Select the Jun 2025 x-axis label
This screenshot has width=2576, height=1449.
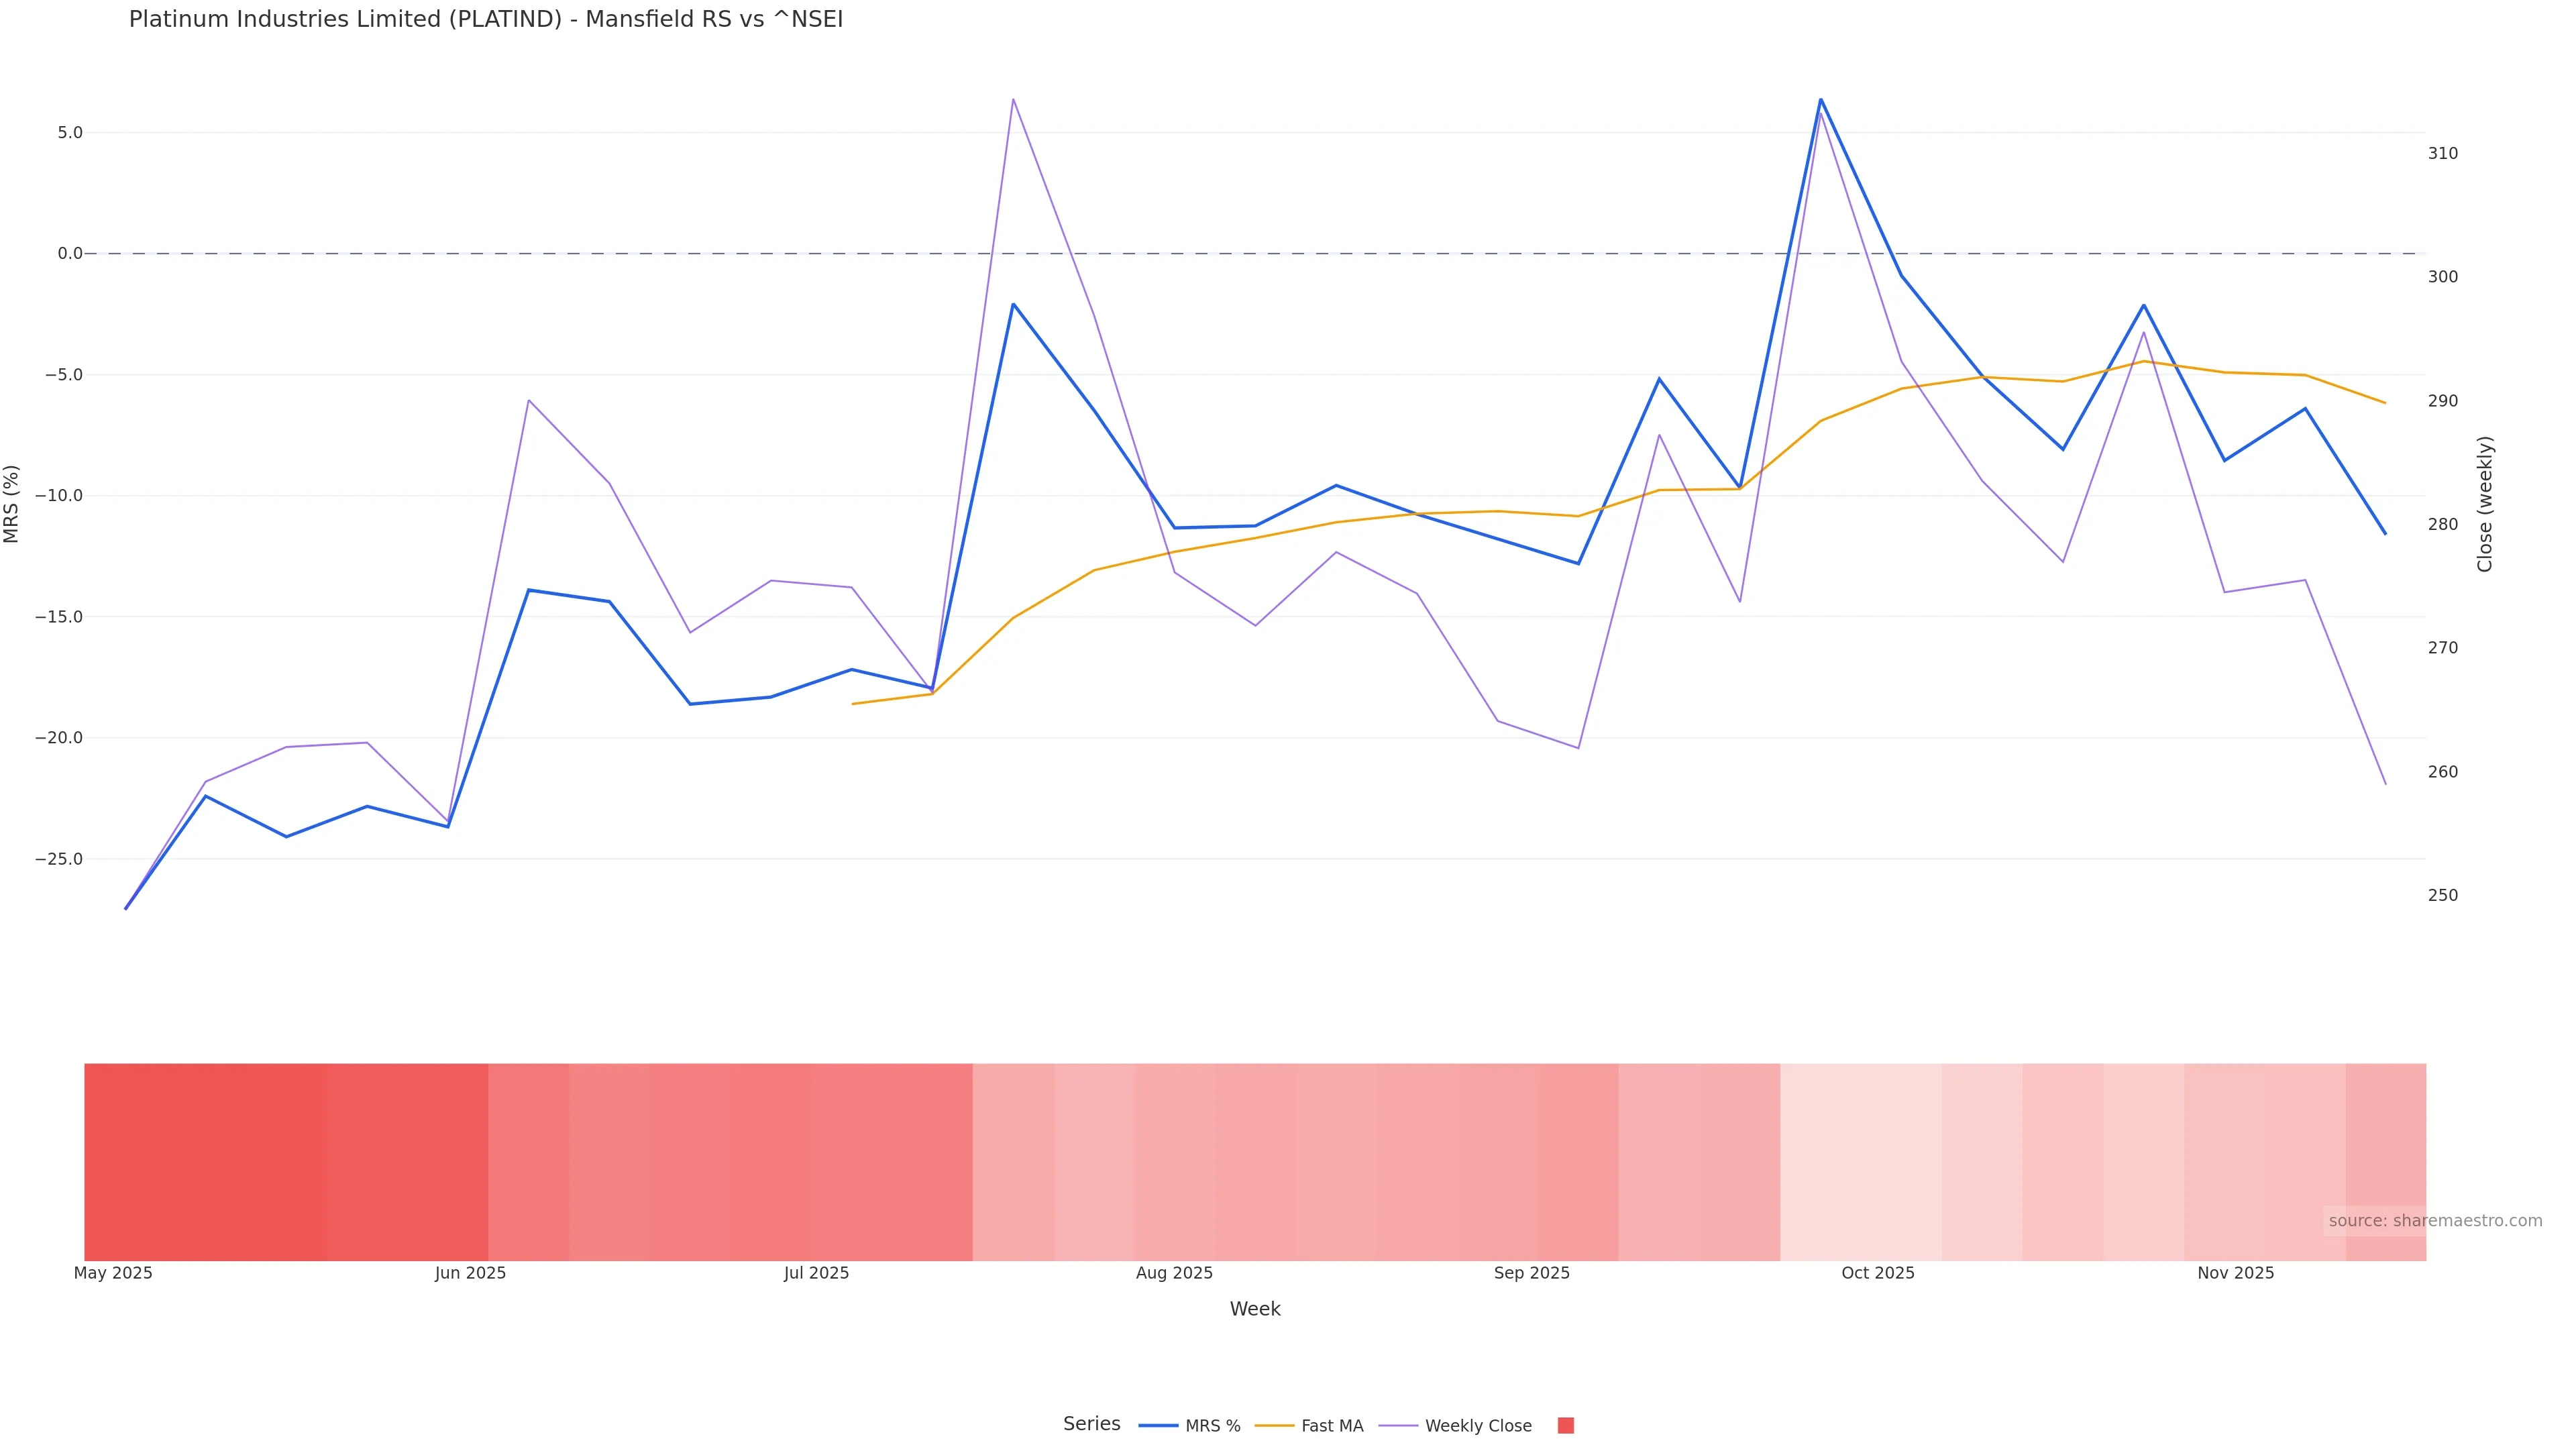pyautogui.click(x=470, y=1274)
